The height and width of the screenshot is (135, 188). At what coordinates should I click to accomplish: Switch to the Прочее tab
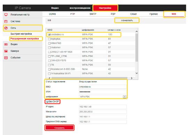(154, 14)
